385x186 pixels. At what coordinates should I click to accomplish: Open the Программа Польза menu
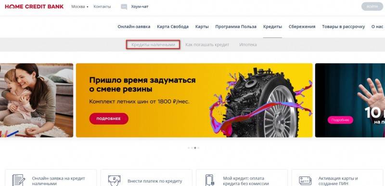236,27
